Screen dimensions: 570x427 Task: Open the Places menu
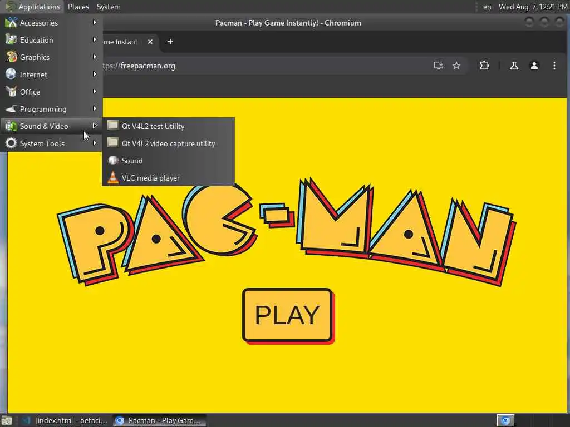[78, 7]
